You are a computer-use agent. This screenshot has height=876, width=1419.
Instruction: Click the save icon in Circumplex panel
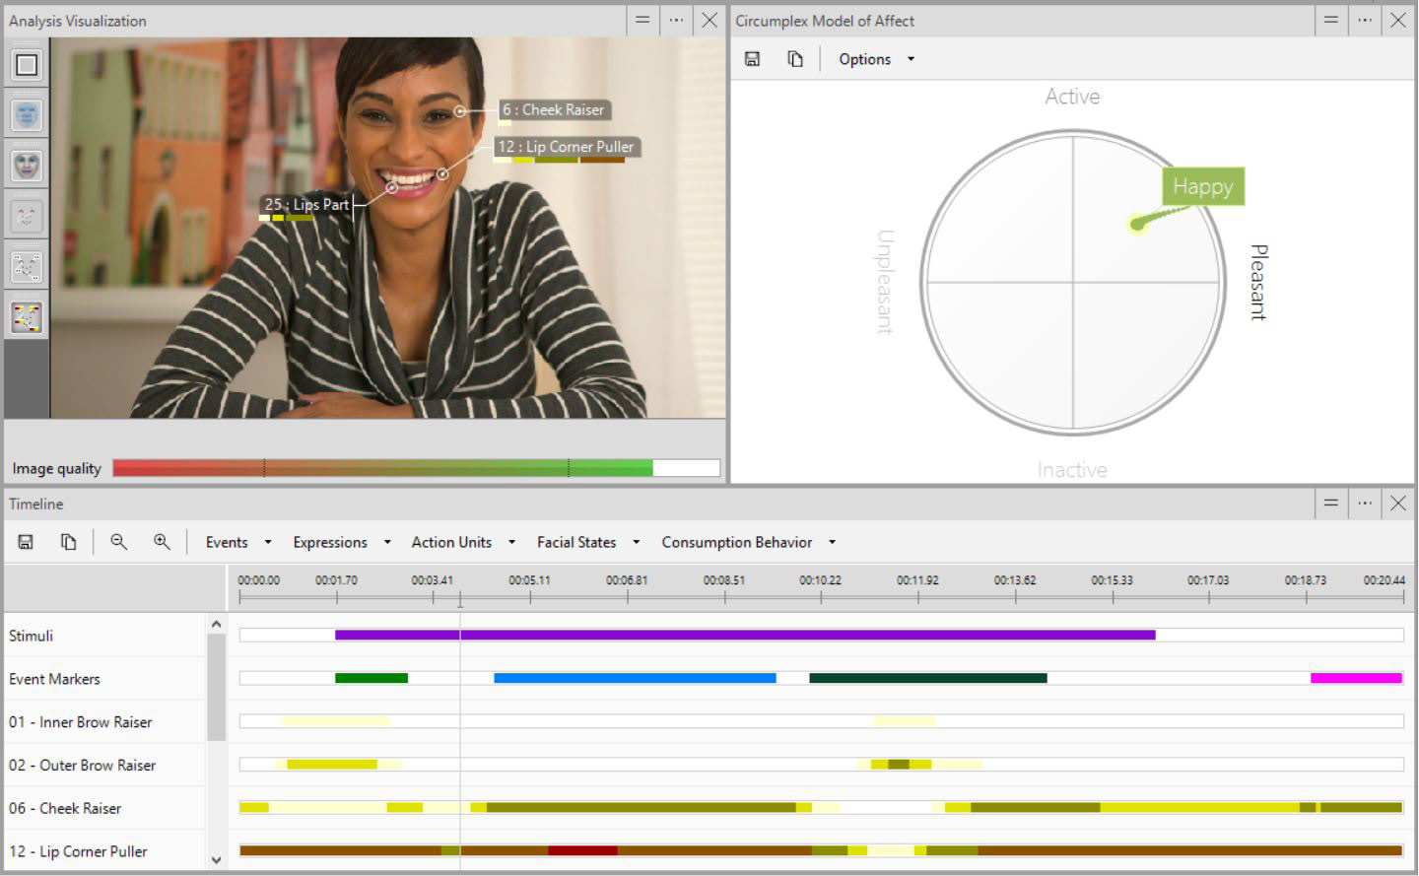tap(752, 59)
